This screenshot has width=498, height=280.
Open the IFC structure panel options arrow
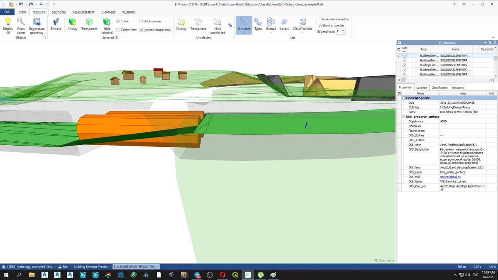(x=485, y=43)
